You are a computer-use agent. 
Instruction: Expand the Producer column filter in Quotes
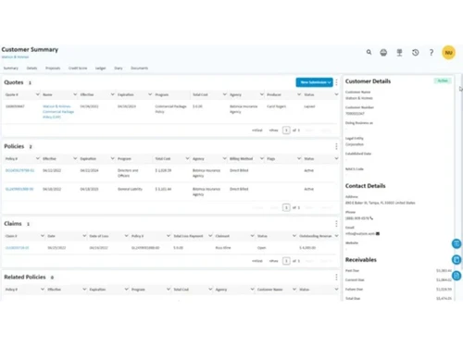click(299, 94)
